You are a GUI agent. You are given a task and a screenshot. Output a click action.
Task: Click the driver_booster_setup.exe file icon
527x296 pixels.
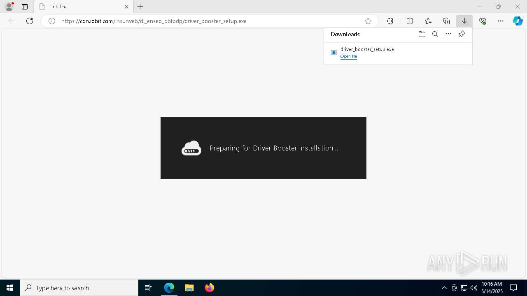[x=334, y=53]
